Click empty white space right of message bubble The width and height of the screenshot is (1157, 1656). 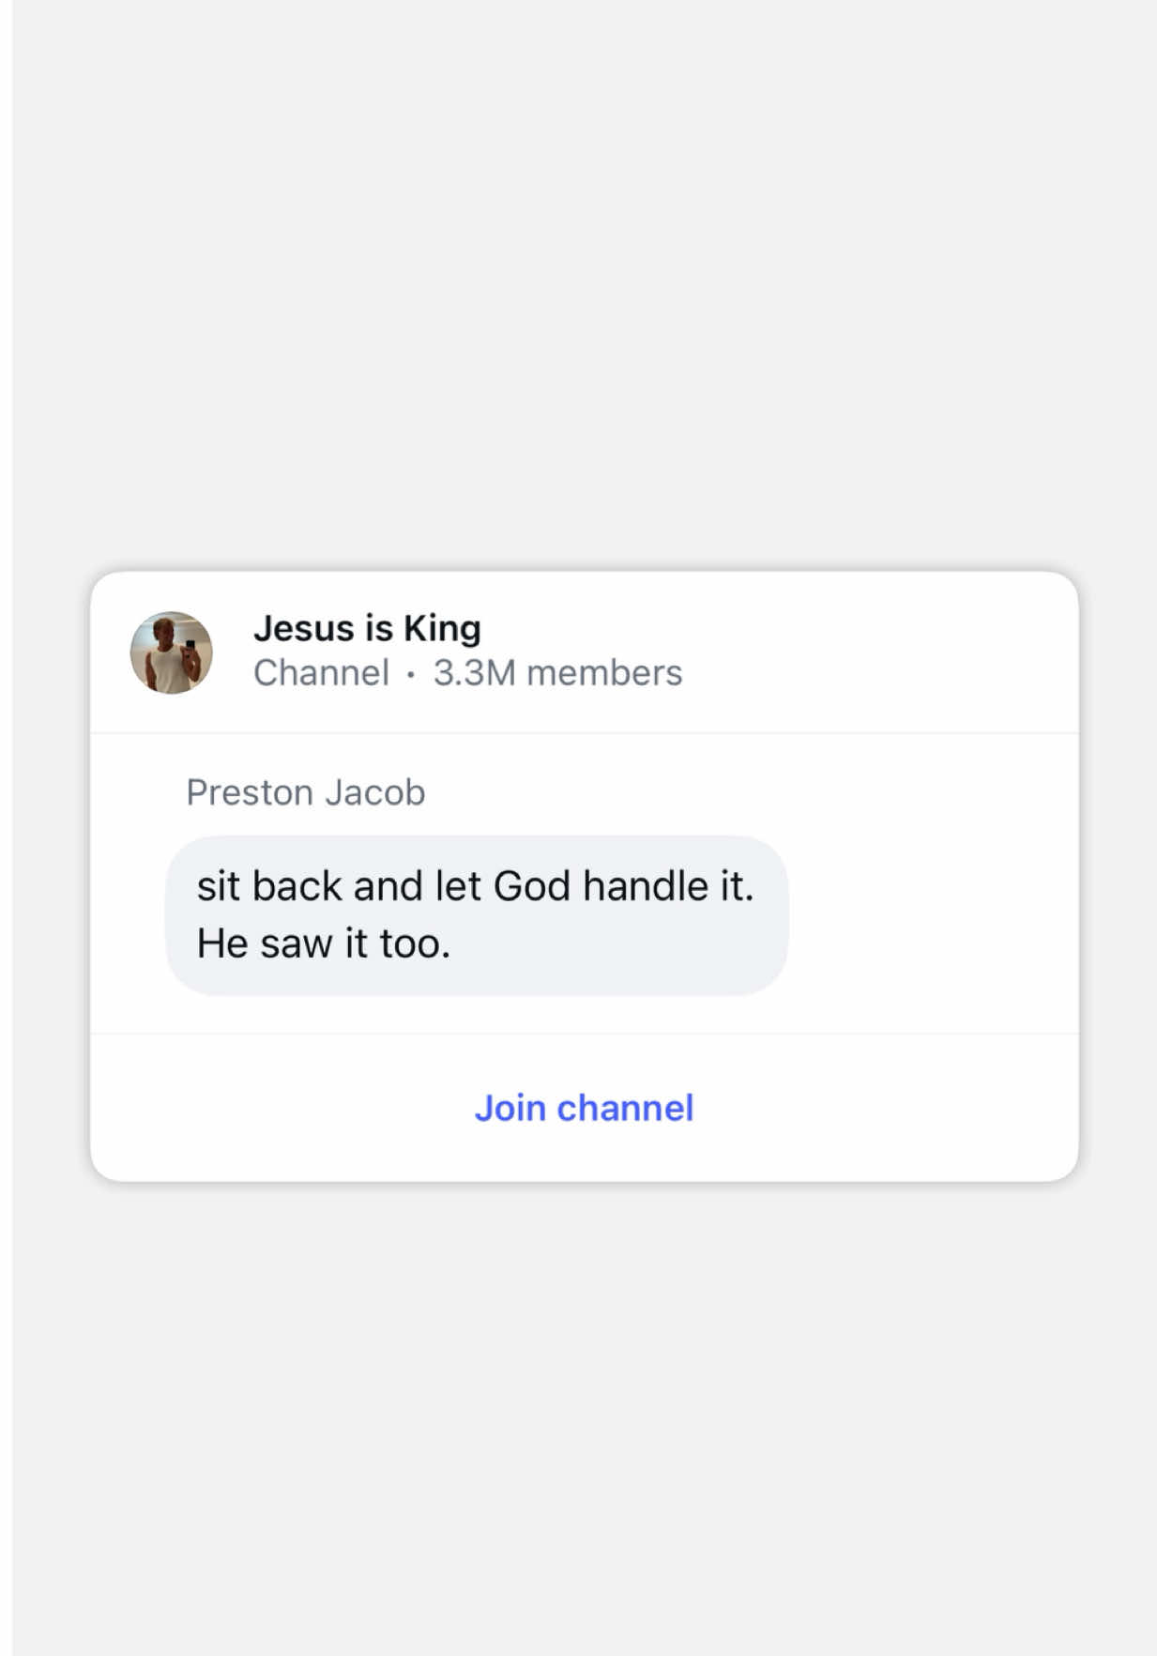[x=929, y=915]
